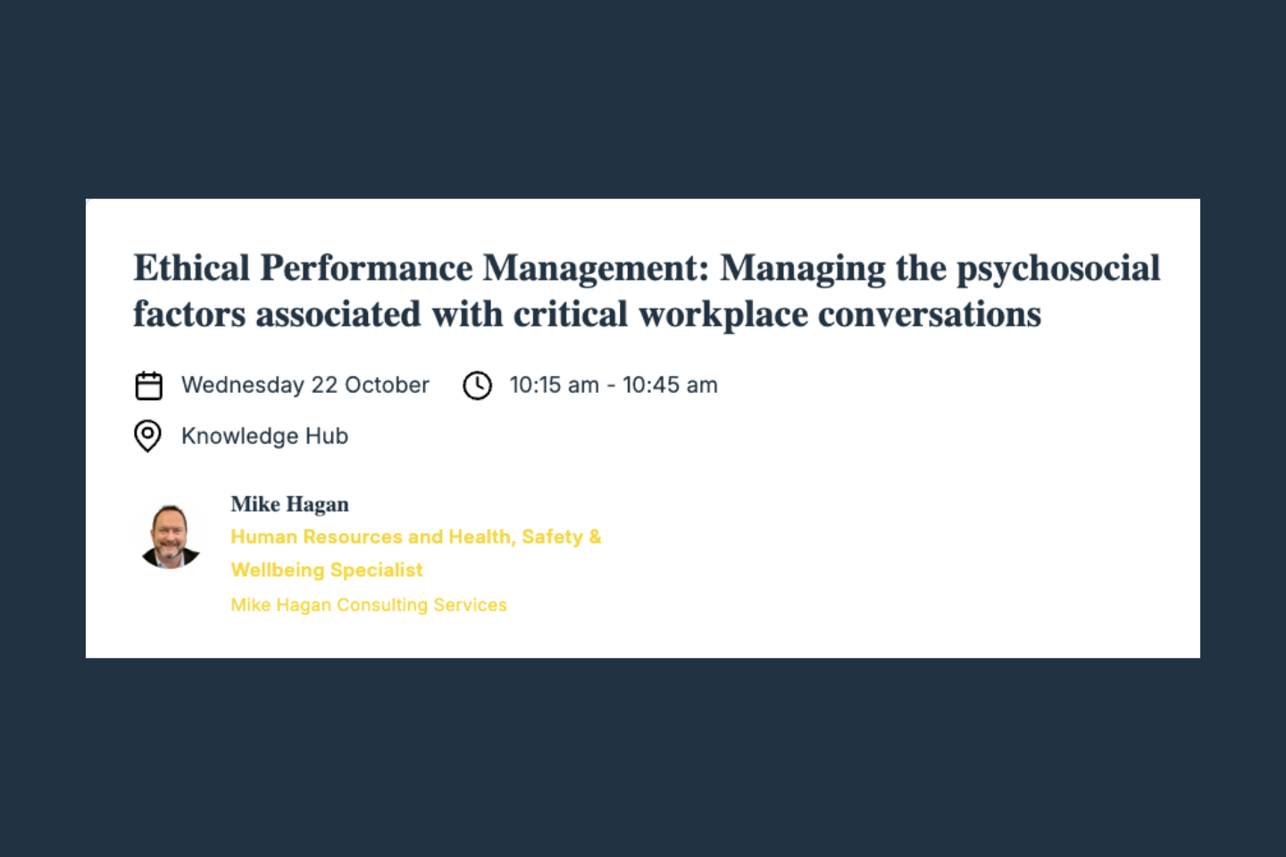Viewport: 1286px width, 857px height.
Task: Click the dark background above the session card
Action: pos(643,98)
